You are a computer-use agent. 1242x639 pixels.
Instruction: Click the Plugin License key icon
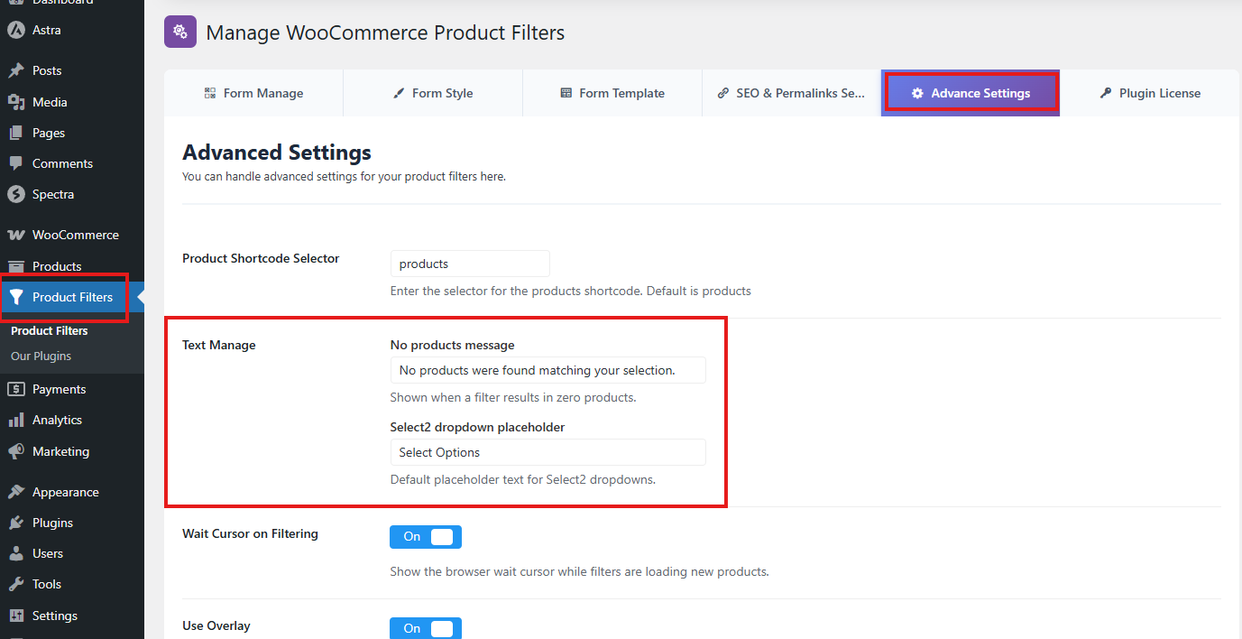point(1106,93)
